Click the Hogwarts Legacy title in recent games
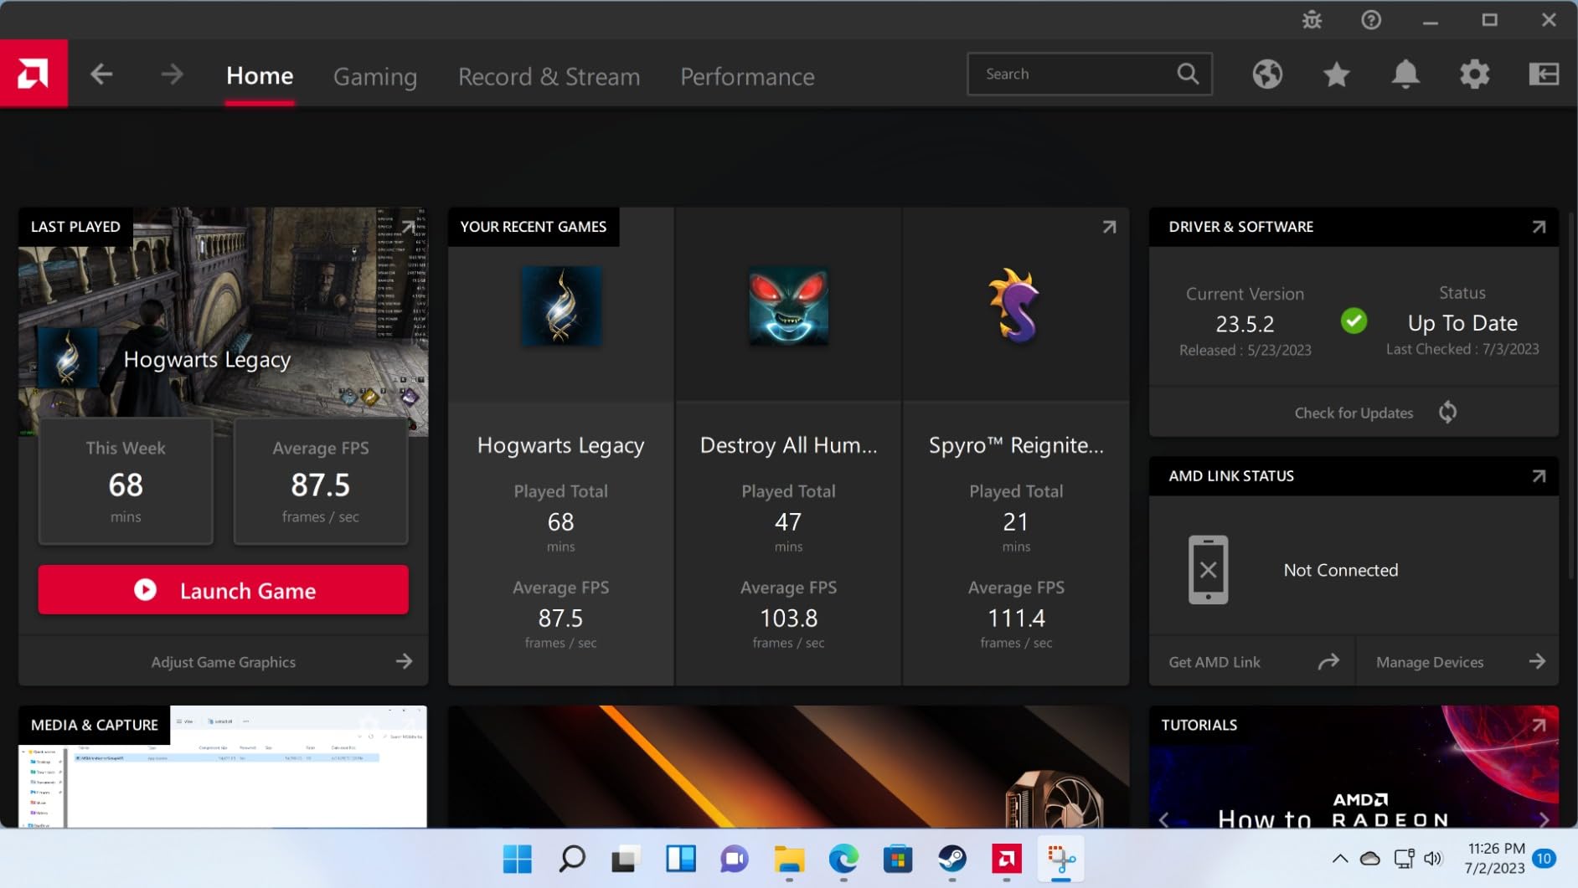 coord(561,445)
